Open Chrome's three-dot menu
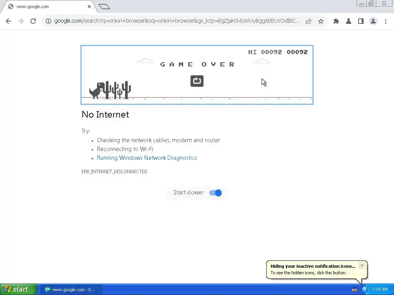This screenshot has height=295, width=394. click(386, 22)
